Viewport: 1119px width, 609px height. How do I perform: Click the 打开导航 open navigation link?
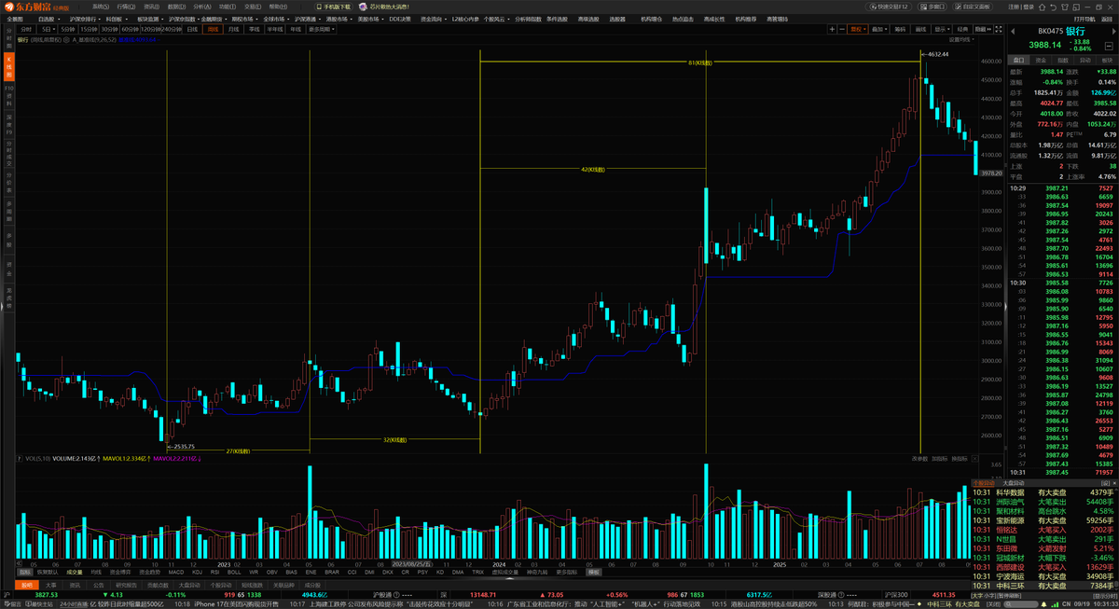point(1084,19)
